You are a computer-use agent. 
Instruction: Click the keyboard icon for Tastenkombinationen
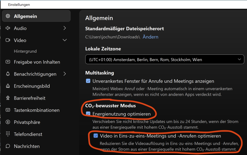8,110
